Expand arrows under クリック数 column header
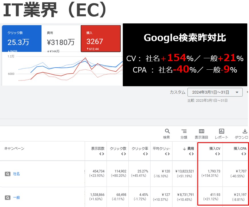The width and height of the screenshot is (249, 207). (x=124, y=154)
